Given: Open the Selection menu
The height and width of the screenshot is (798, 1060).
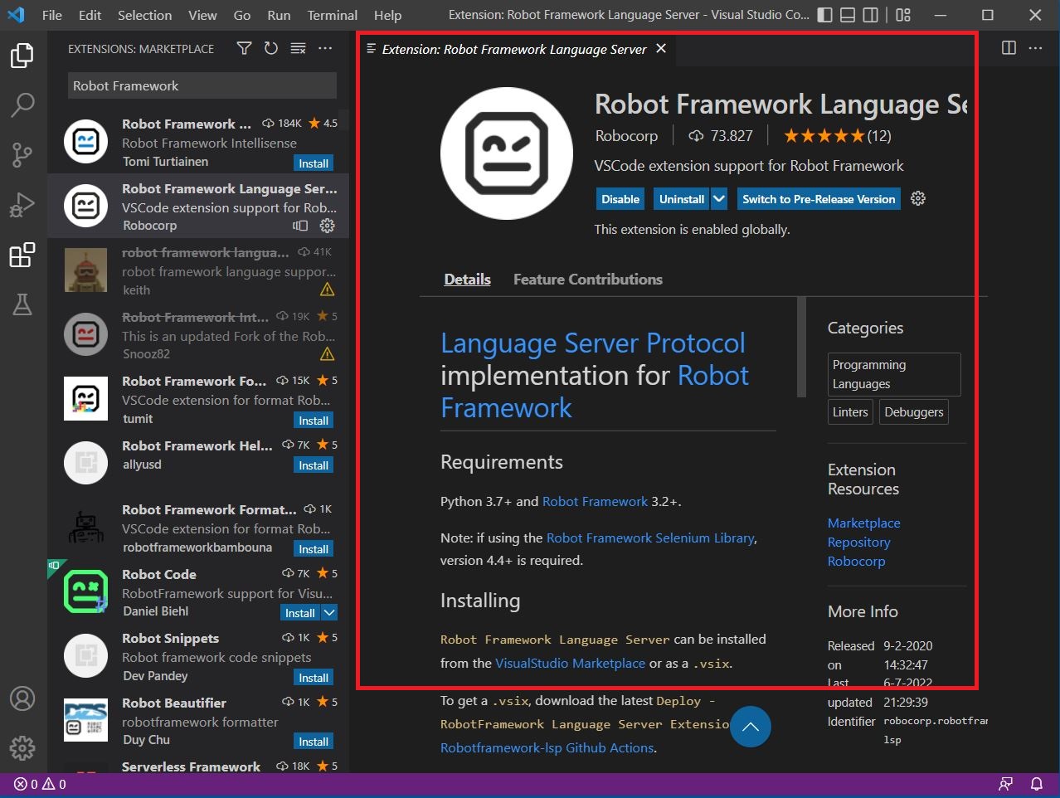Looking at the screenshot, I should point(144,15).
